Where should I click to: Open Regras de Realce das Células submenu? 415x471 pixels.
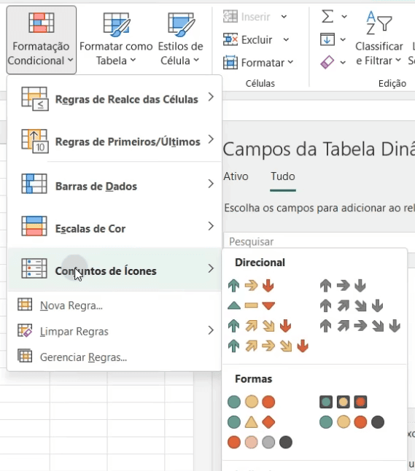(x=115, y=98)
